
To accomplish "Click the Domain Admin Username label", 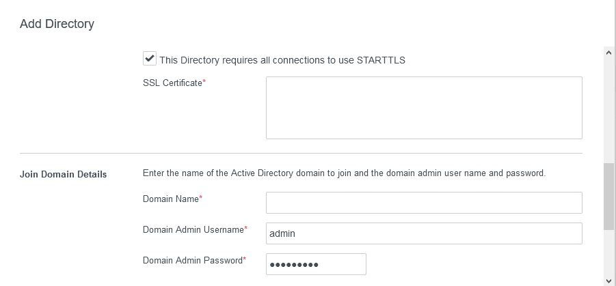I will coord(193,230).
